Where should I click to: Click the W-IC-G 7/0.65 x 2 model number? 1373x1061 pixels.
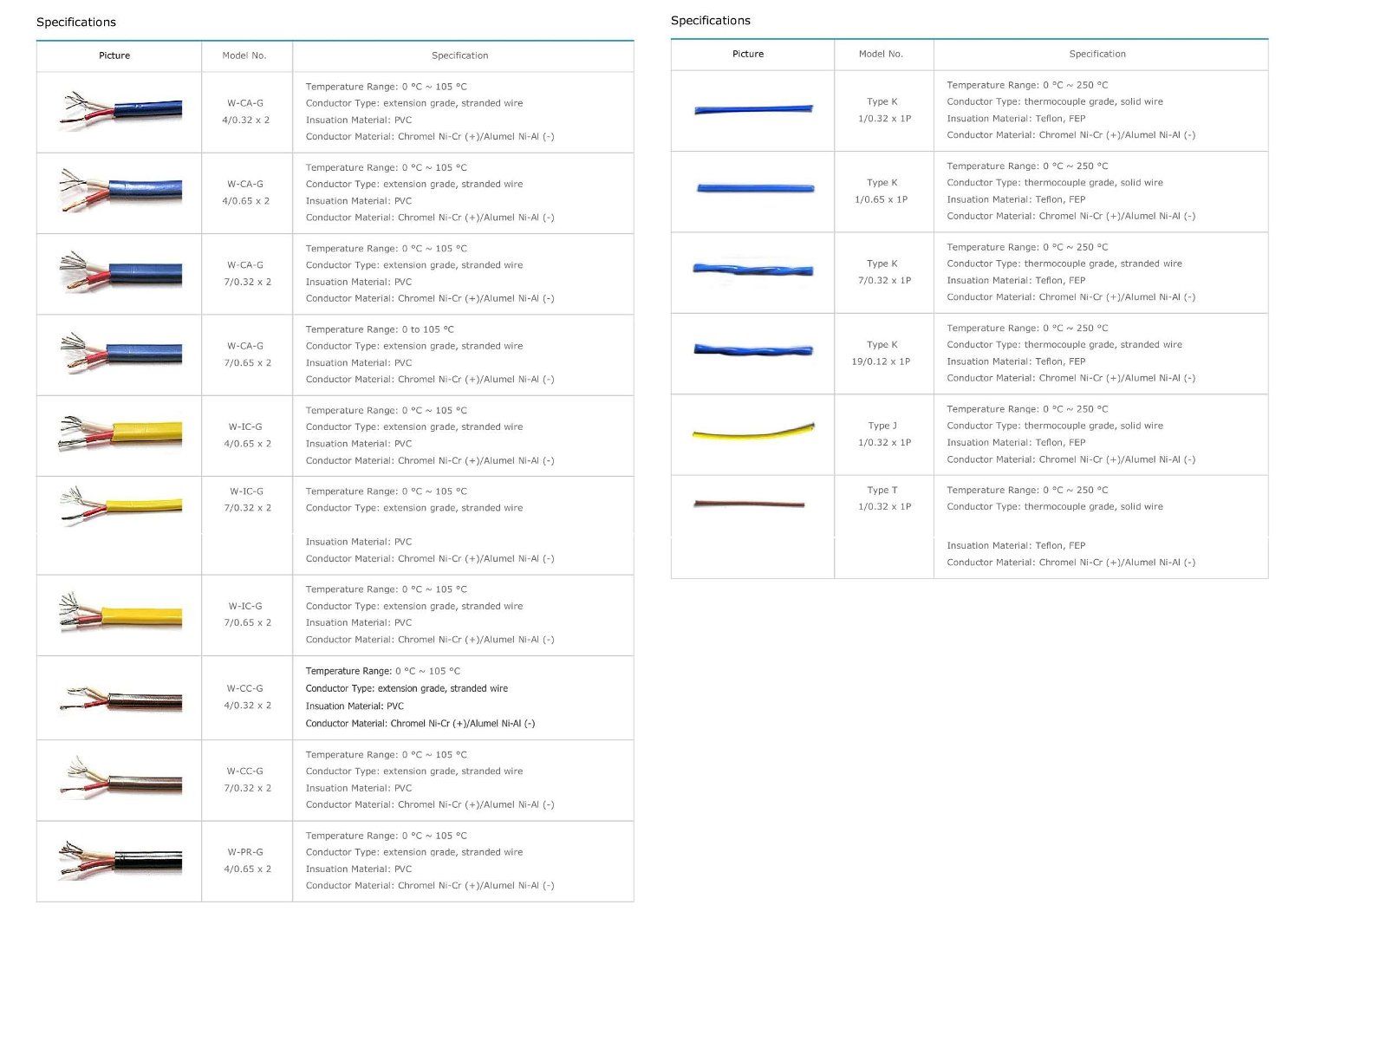[x=247, y=615]
